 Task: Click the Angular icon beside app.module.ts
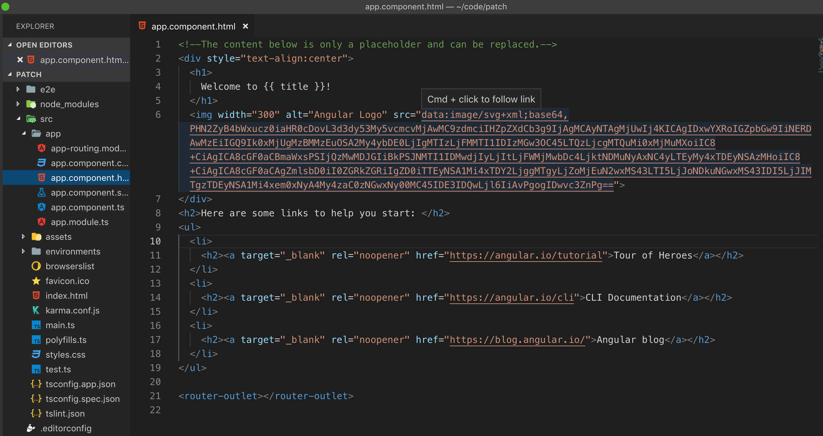coord(41,222)
